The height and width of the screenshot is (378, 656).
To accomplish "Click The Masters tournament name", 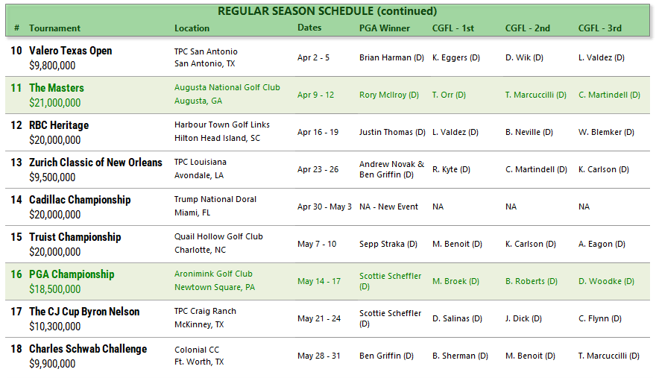I will pos(57,88).
